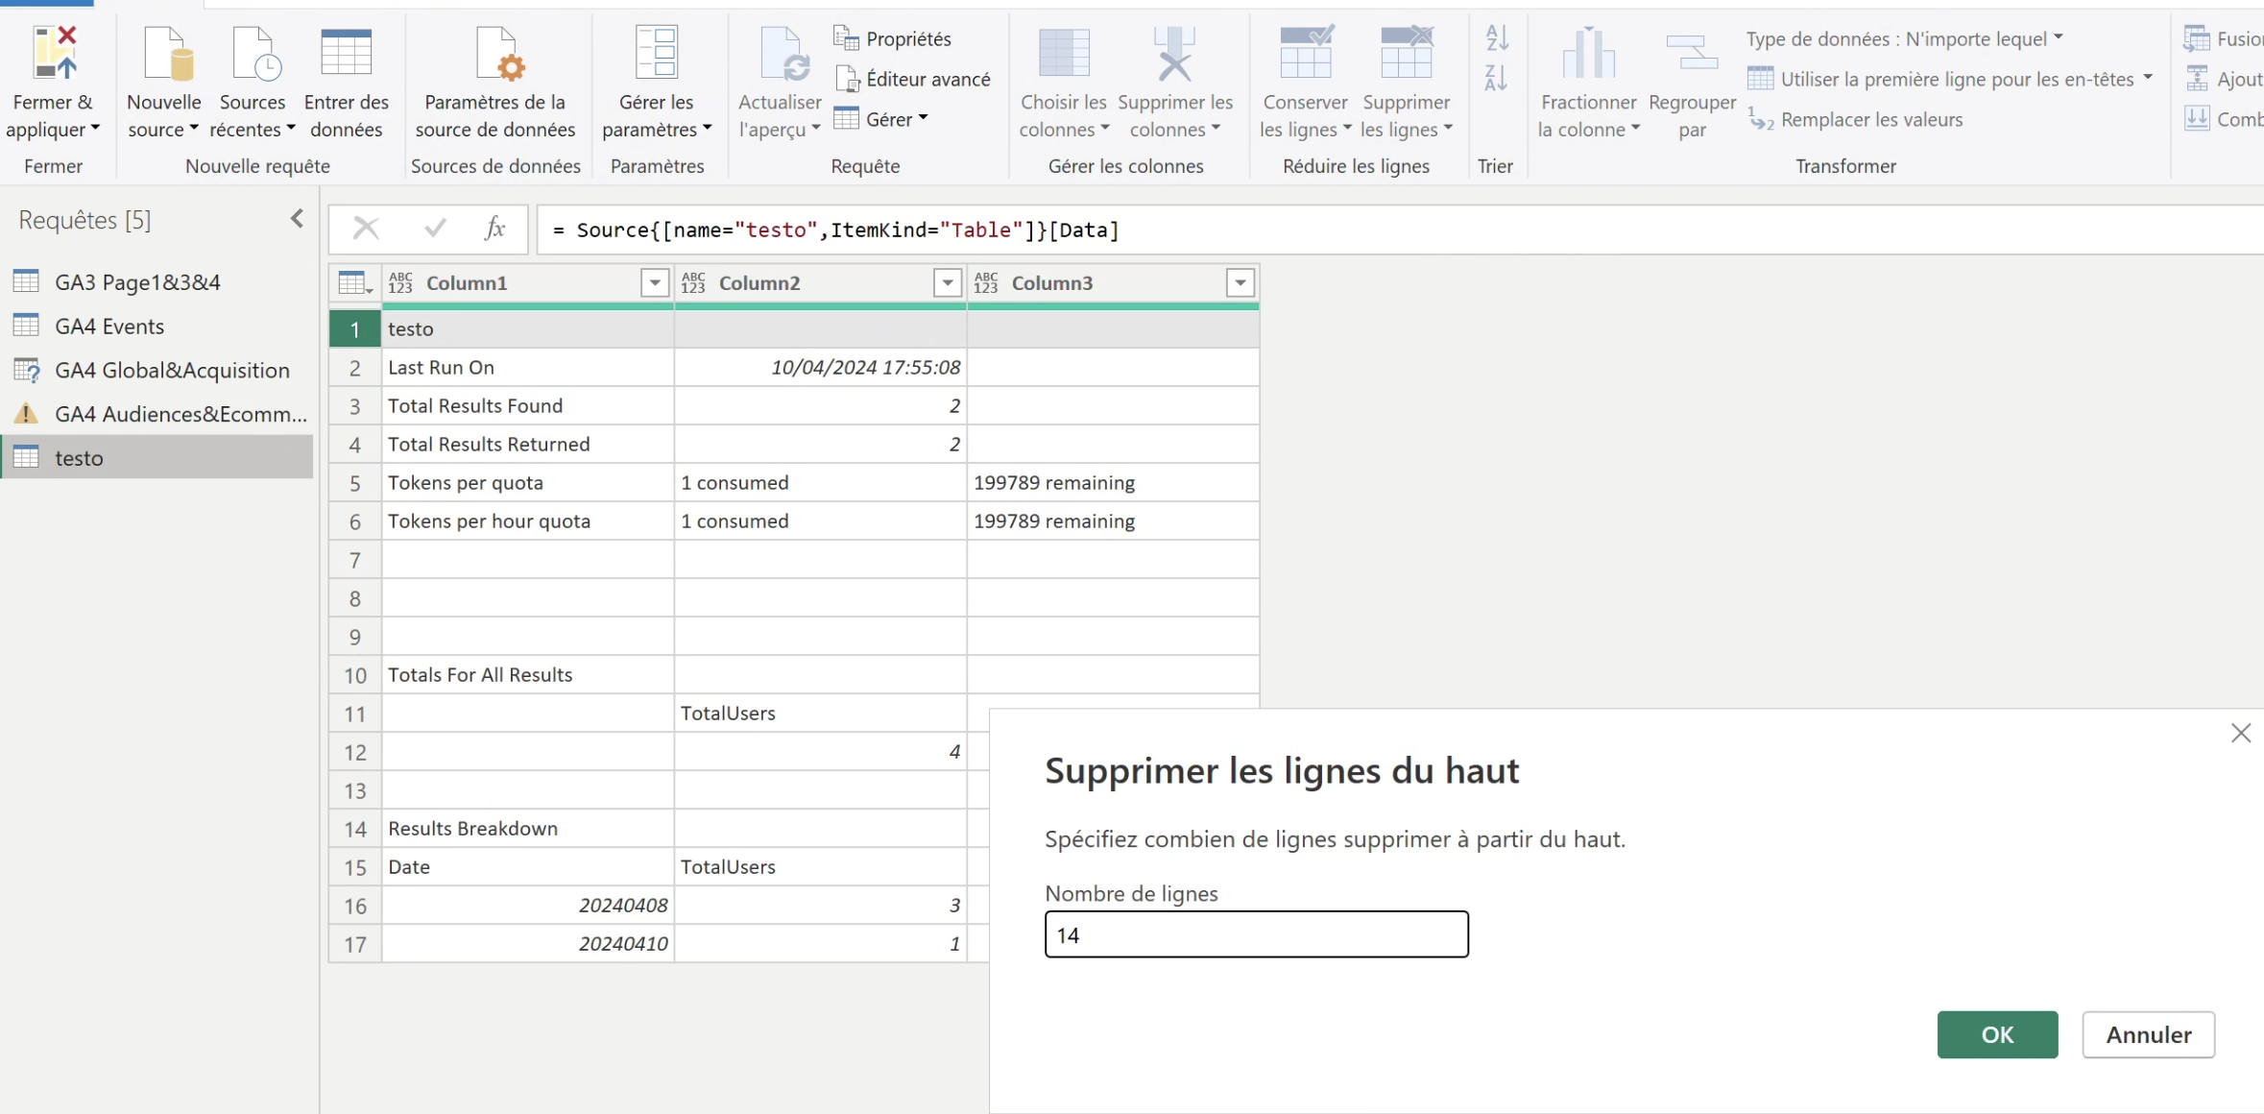This screenshot has width=2264, height=1114.
Task: Click the sort descending (Z-A) icon
Action: [x=1496, y=78]
